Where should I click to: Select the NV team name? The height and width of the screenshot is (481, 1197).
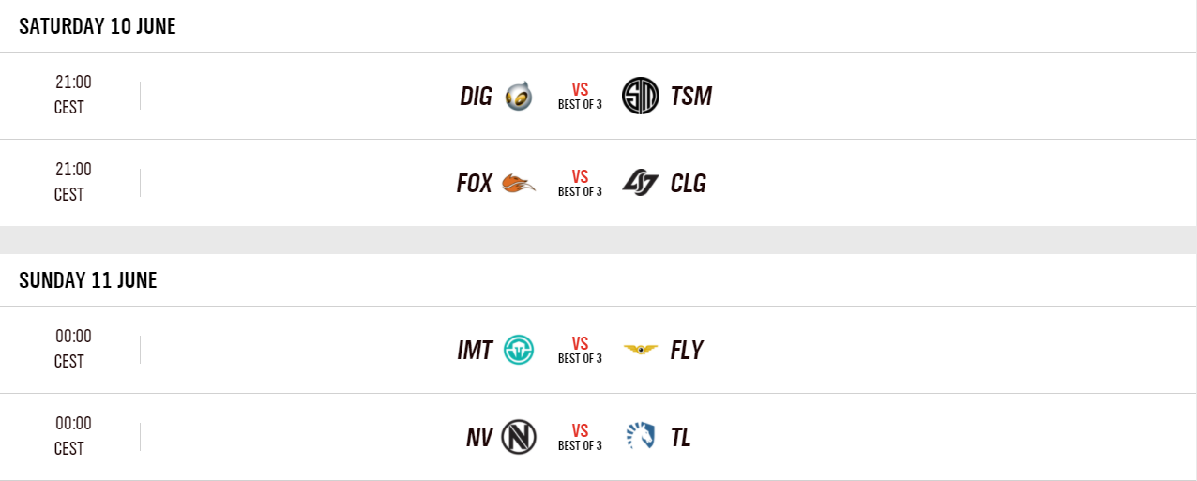point(479,437)
